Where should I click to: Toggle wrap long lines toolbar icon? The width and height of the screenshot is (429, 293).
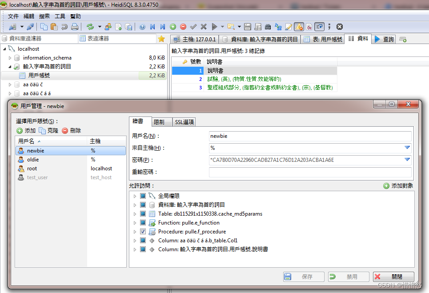(319, 27)
